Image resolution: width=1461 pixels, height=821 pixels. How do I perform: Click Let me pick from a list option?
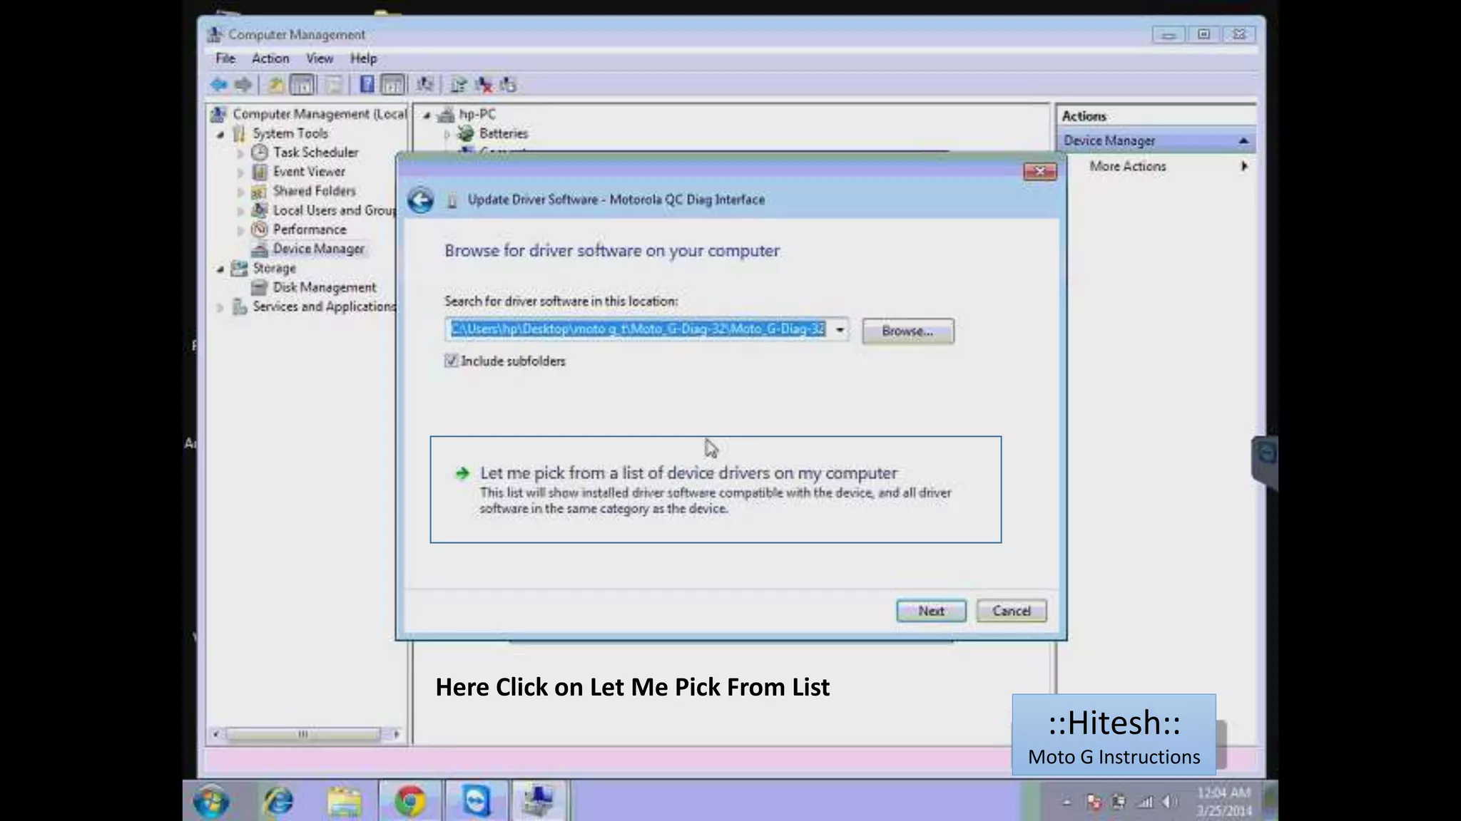pyautogui.click(x=688, y=473)
